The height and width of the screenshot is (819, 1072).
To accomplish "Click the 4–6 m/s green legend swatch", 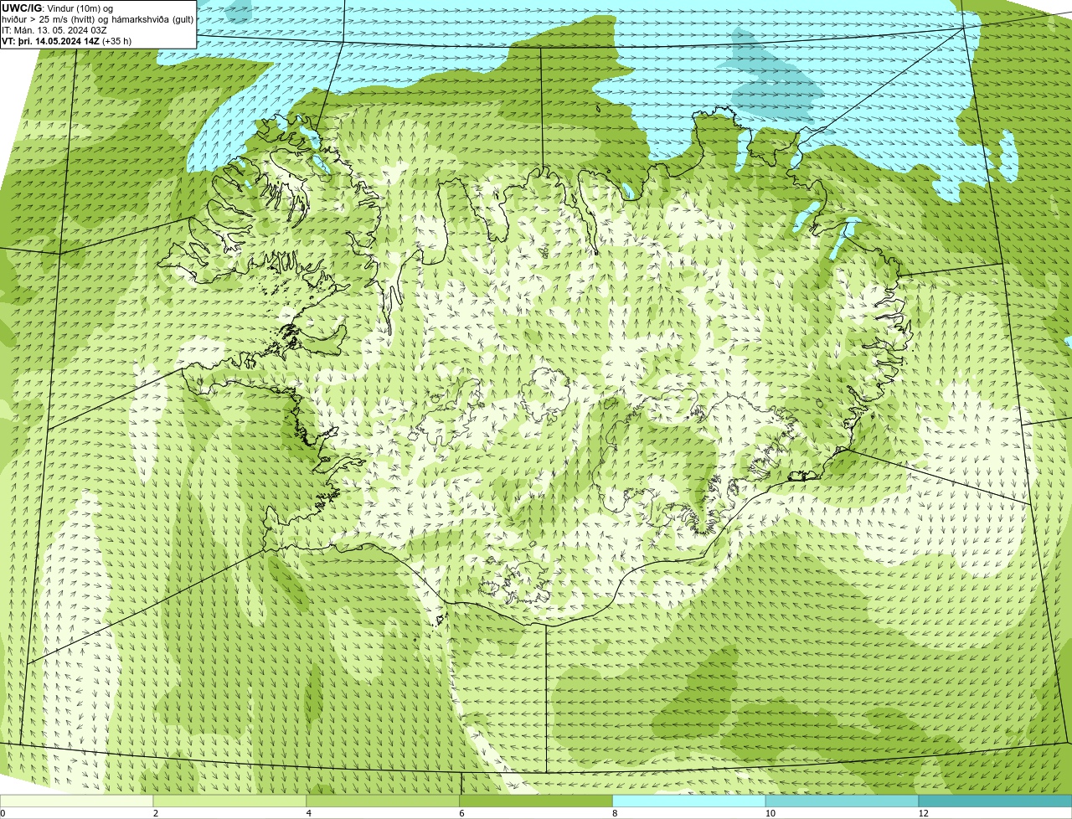I will [384, 801].
